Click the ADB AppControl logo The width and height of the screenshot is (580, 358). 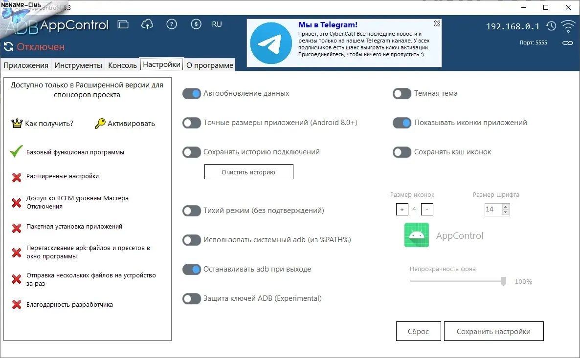(57, 26)
